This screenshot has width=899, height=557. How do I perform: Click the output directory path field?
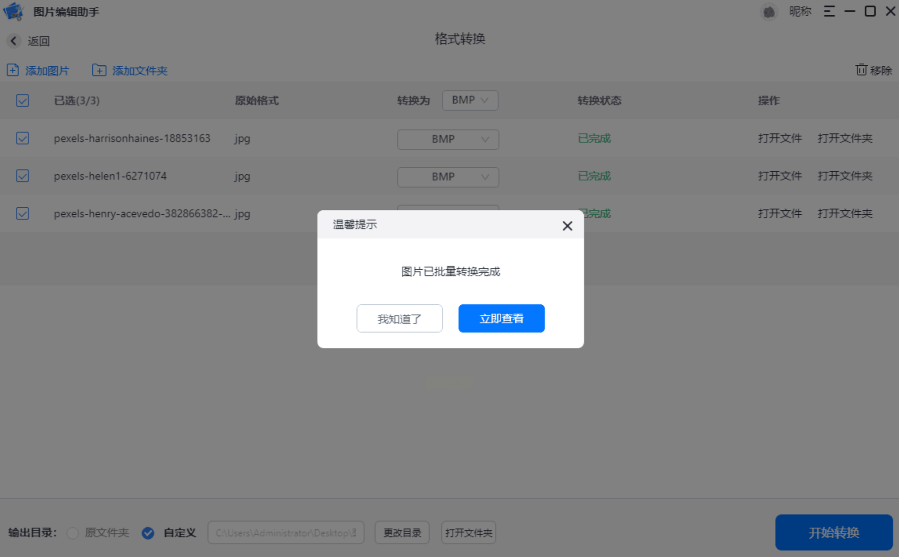(285, 533)
